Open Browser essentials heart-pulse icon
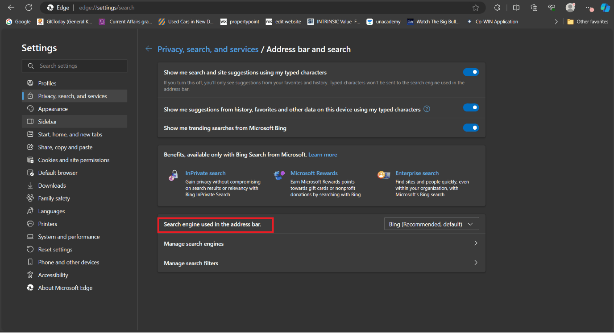Image resolution: width=614 pixels, height=333 pixels. pos(552,8)
